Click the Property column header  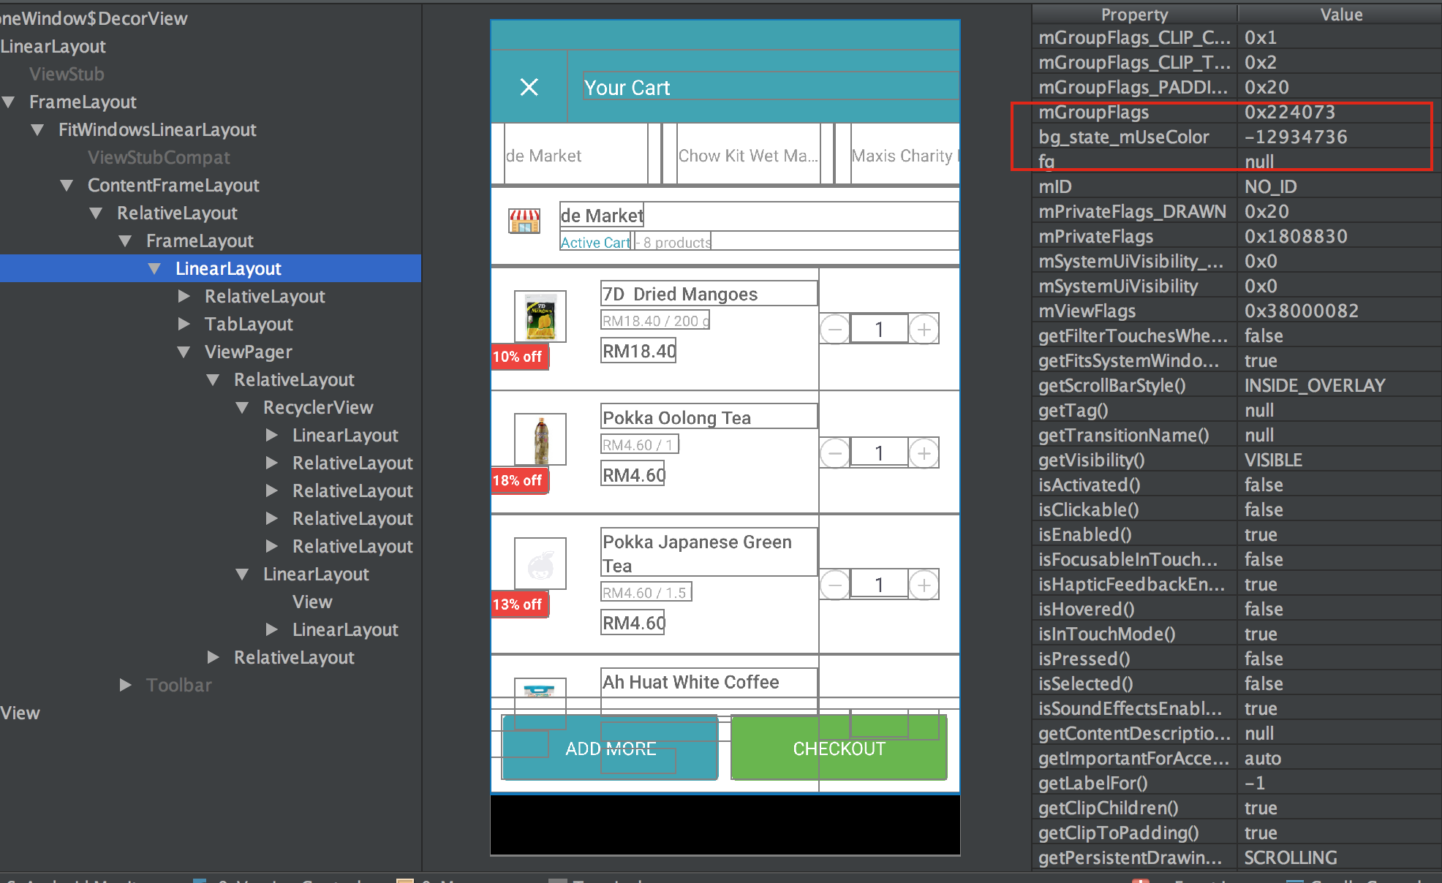[1135, 15]
